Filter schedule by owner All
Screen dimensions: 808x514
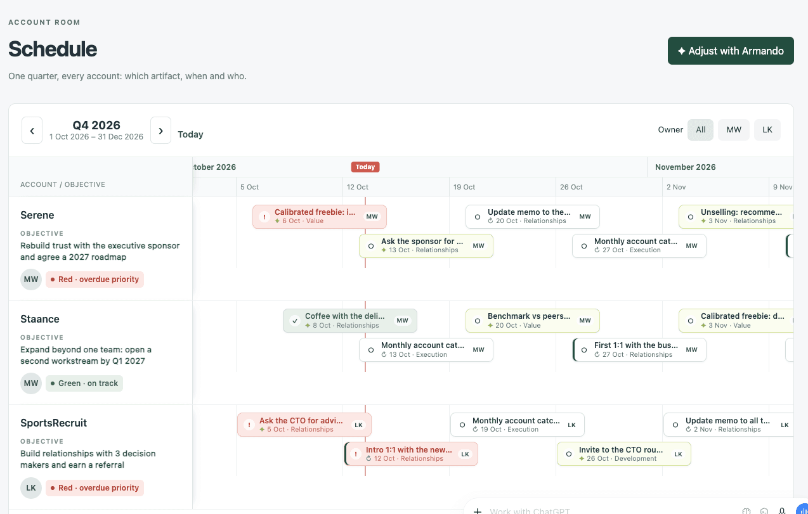(700, 129)
